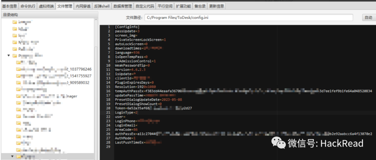Viewport: 376px width, 160px height.
Task: Go to the 数据库管理 tab
Action: point(123,6)
